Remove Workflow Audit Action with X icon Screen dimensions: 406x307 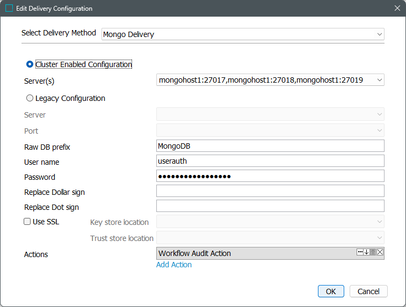pos(380,252)
